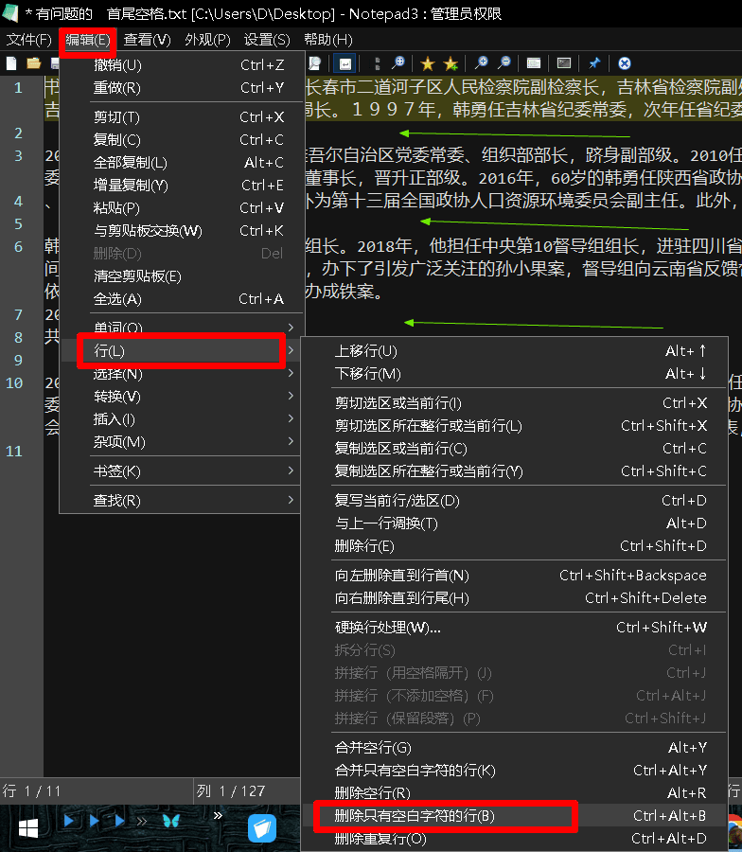Choose 全部复制(L) from Edit menu

pos(131,163)
